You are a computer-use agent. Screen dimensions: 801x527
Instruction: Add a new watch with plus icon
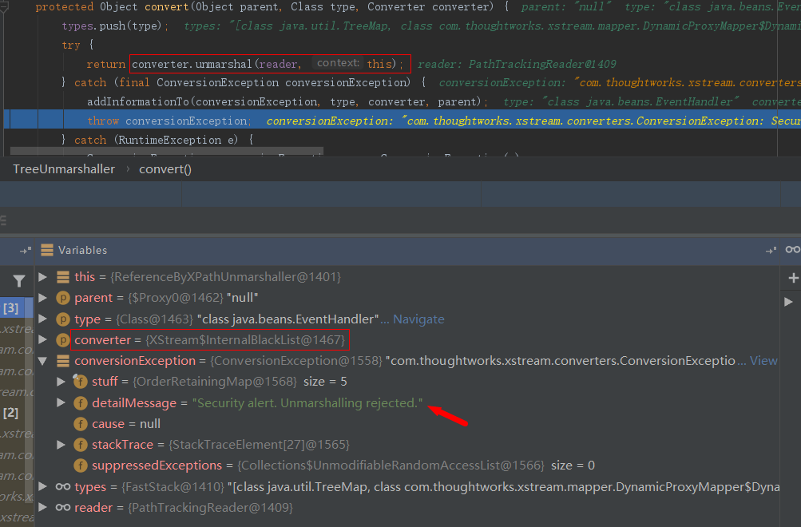tap(792, 278)
